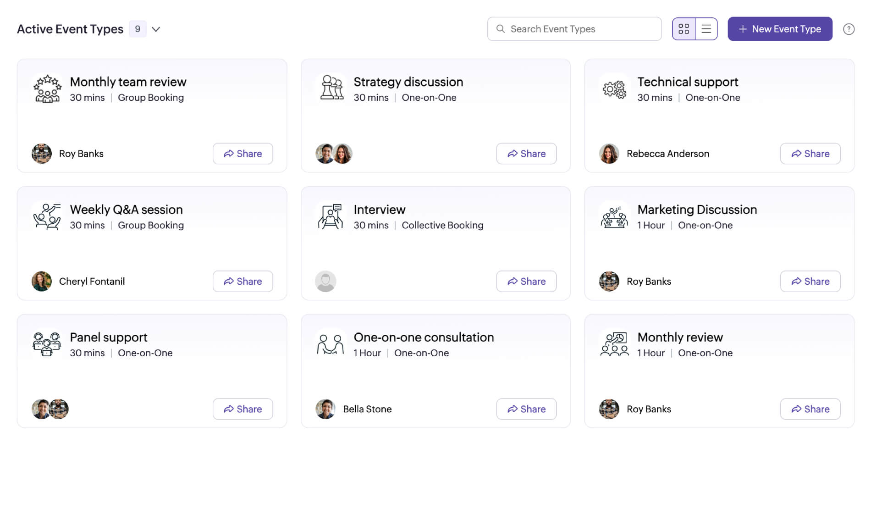Open the Technical support title

pyautogui.click(x=688, y=82)
